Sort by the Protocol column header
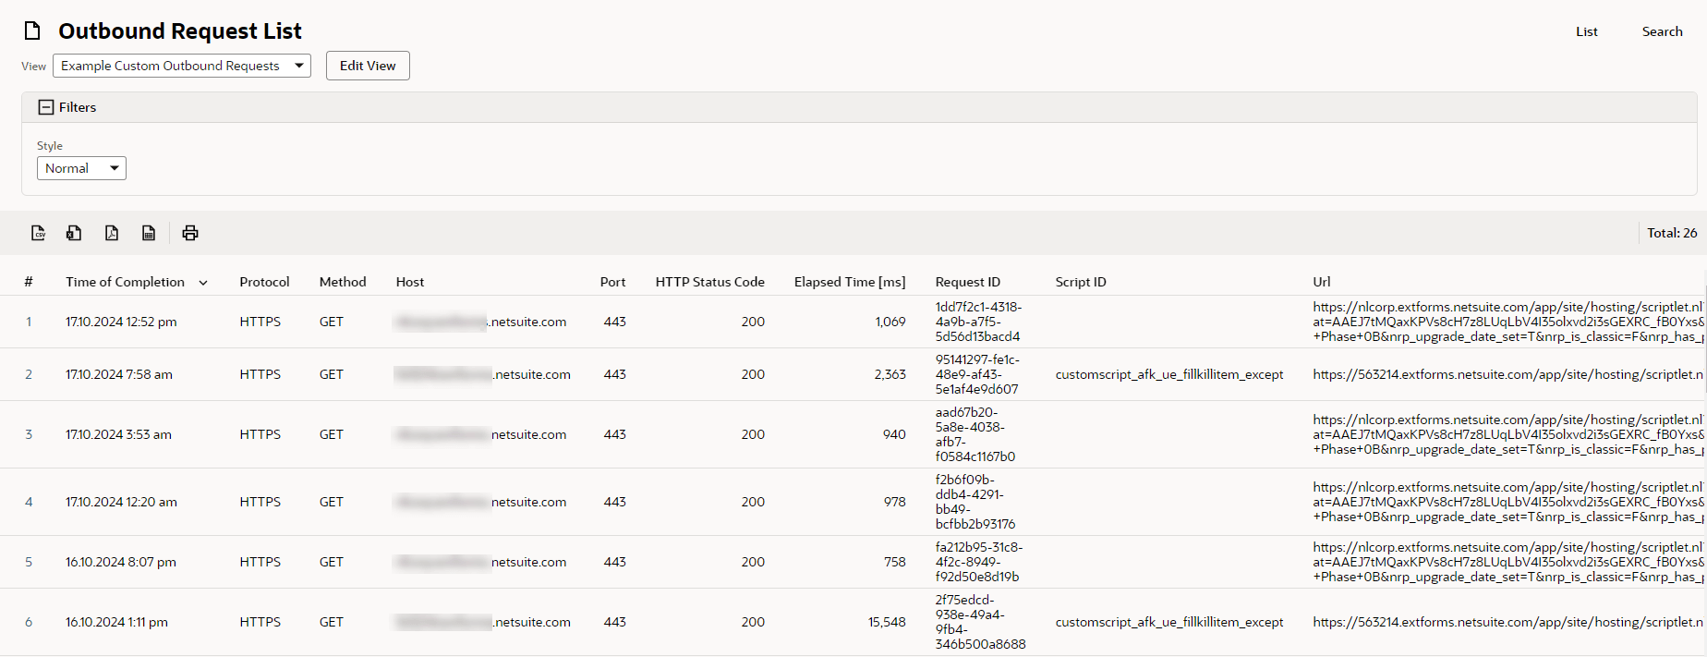Image resolution: width=1707 pixels, height=657 pixels. tap(264, 282)
